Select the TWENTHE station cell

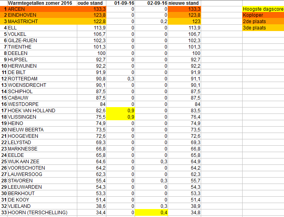click(x=42, y=47)
